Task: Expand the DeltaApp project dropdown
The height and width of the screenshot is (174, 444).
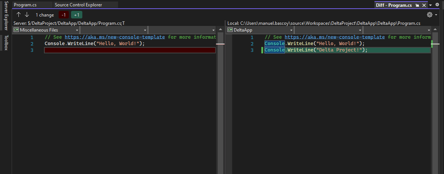Action: pyautogui.click(x=291, y=30)
